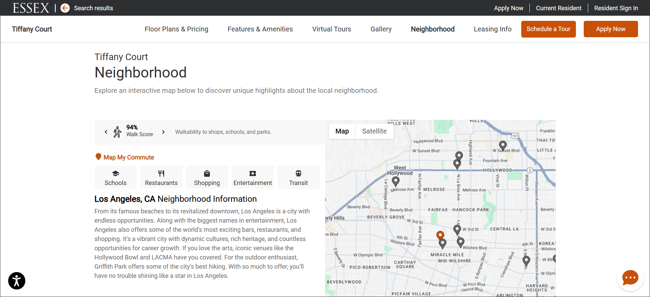The width and height of the screenshot is (650, 297).
Task: Show Schools on the map
Action: (115, 178)
